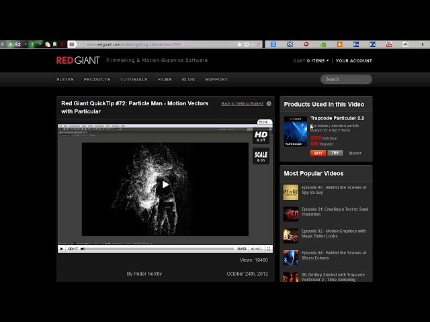Open Trapcode Particular 2.2 product title

pyautogui.click(x=337, y=118)
